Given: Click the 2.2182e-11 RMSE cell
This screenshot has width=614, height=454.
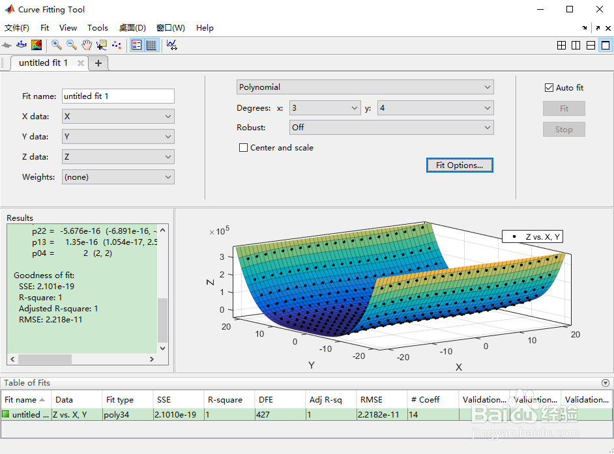Looking at the screenshot, I should (382, 414).
